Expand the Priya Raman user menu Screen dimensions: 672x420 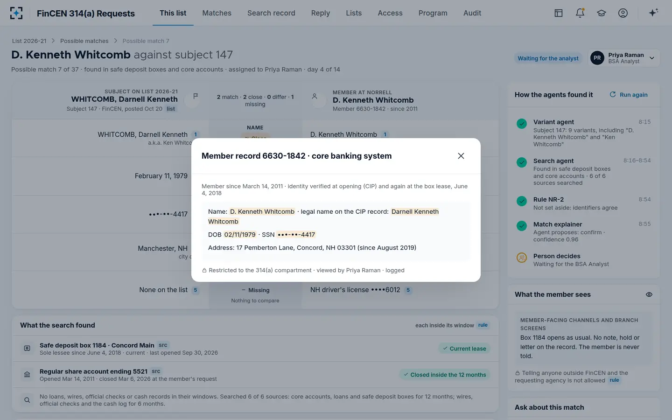[x=624, y=58]
